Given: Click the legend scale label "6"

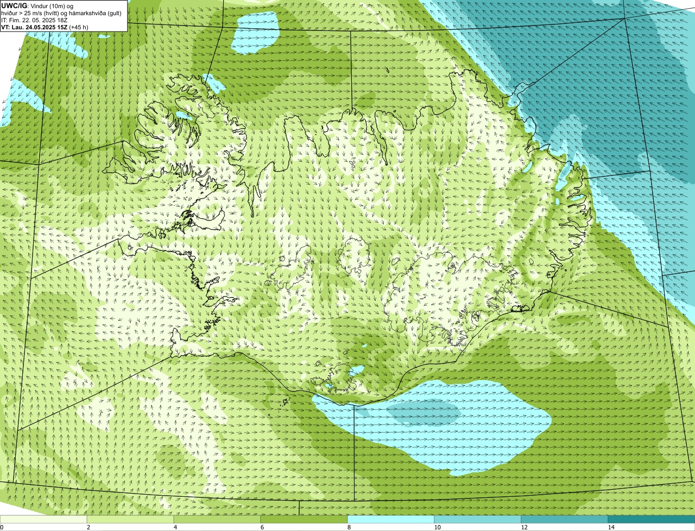Looking at the screenshot, I should pyautogui.click(x=262, y=527).
